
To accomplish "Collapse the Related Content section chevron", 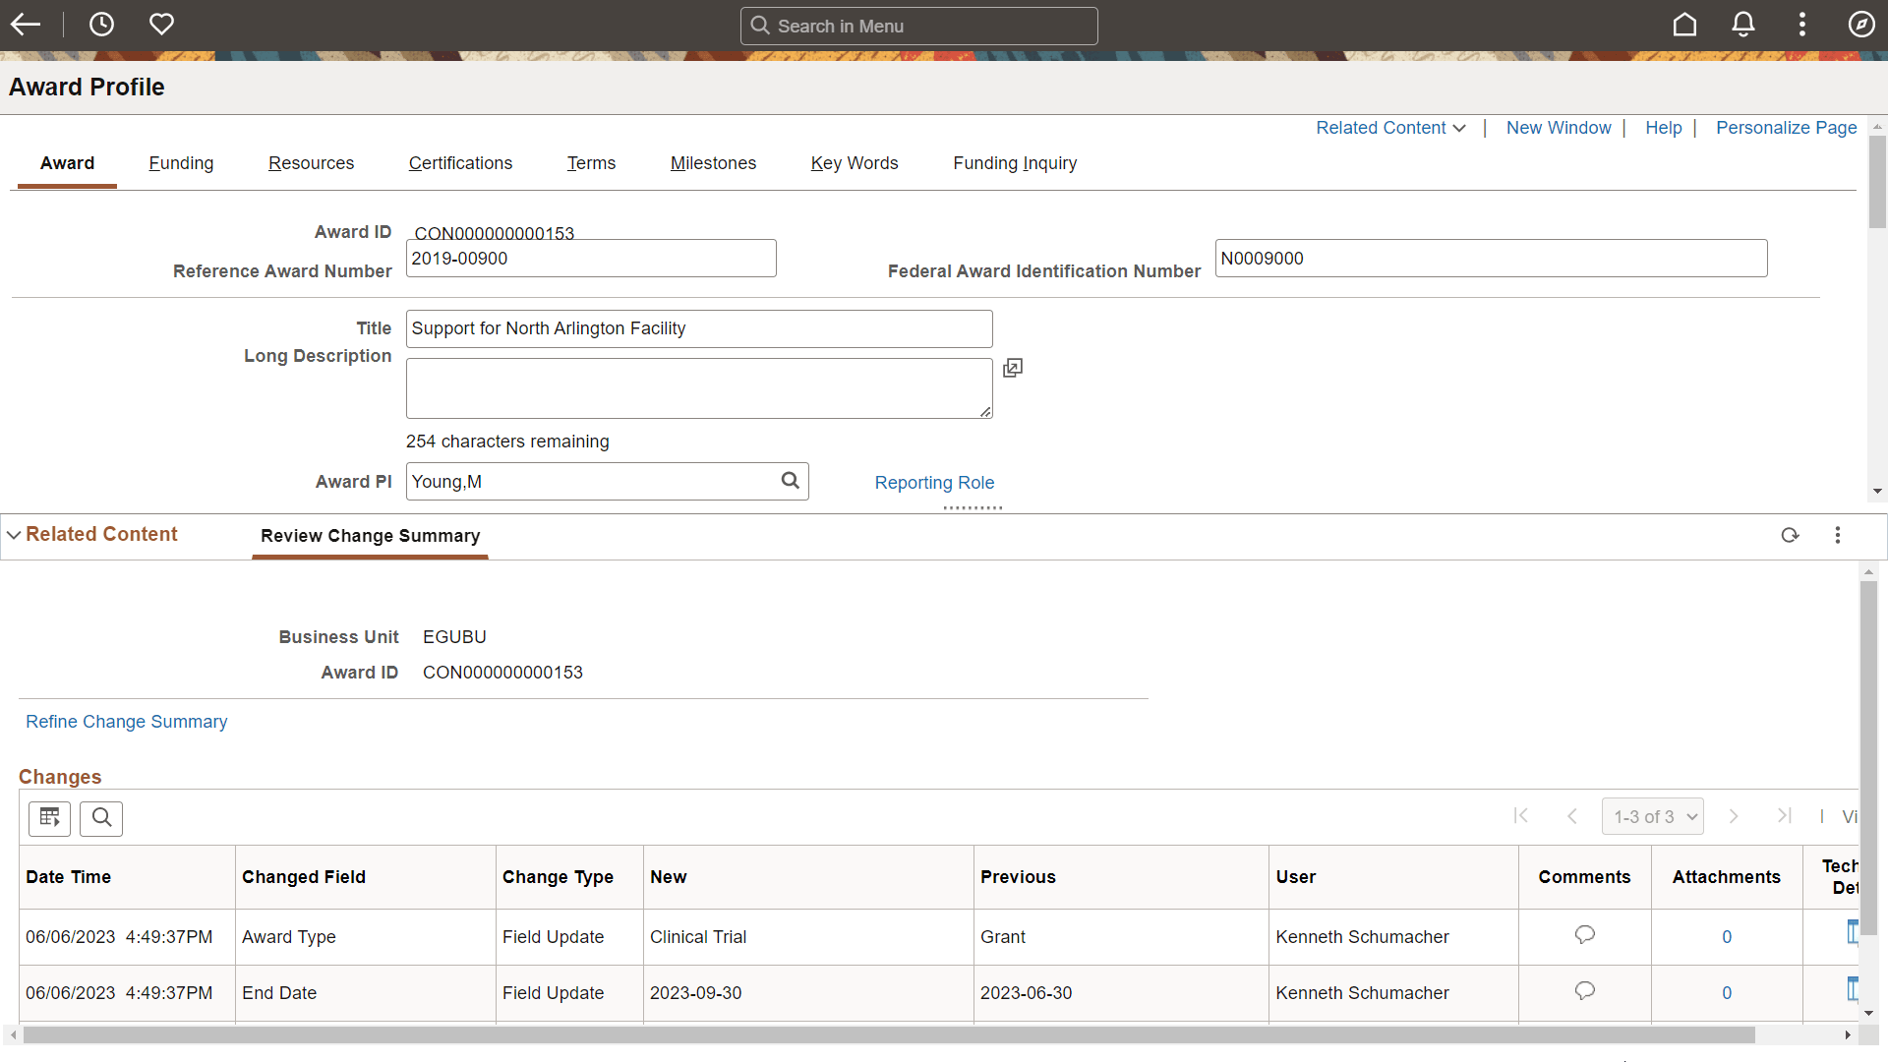I will 14,534.
